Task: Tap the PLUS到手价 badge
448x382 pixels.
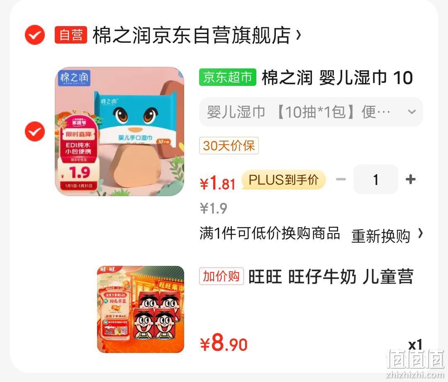Action: (x=284, y=180)
